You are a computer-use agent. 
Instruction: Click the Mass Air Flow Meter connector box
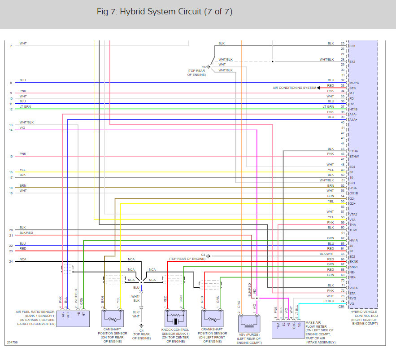click(288, 330)
